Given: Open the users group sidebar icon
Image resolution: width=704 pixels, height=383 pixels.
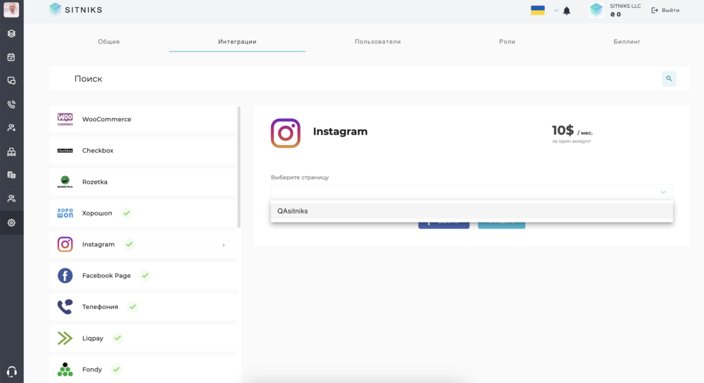Looking at the screenshot, I should click(12, 199).
